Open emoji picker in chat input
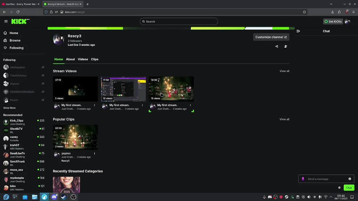358x201 pixels. (x=350, y=179)
